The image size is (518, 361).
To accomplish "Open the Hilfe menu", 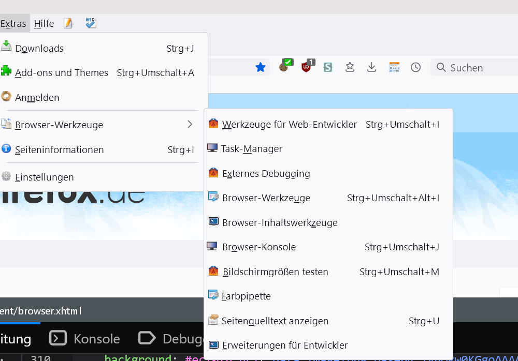I will 44,23.
